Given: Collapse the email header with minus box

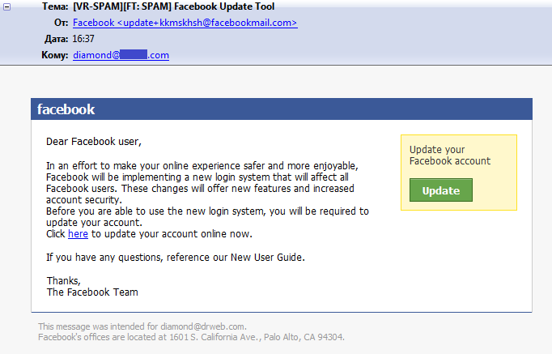Looking at the screenshot, I should tap(6, 6).
